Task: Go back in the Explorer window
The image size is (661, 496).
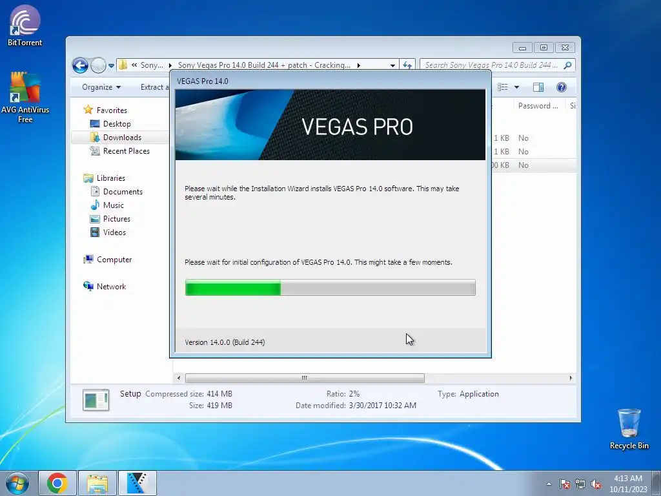Action: (80, 65)
